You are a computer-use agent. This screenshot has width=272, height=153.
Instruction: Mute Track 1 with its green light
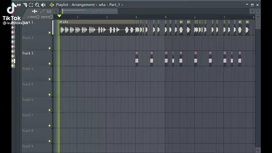[49, 33]
